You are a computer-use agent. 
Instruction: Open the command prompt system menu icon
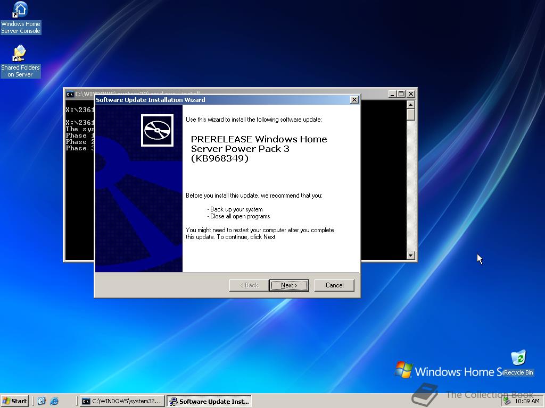(x=70, y=94)
